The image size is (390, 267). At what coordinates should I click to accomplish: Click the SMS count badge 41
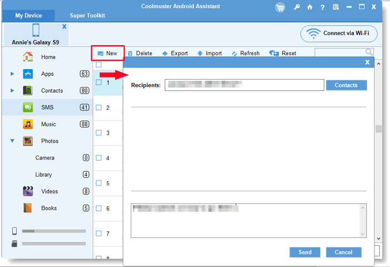[x=85, y=107]
